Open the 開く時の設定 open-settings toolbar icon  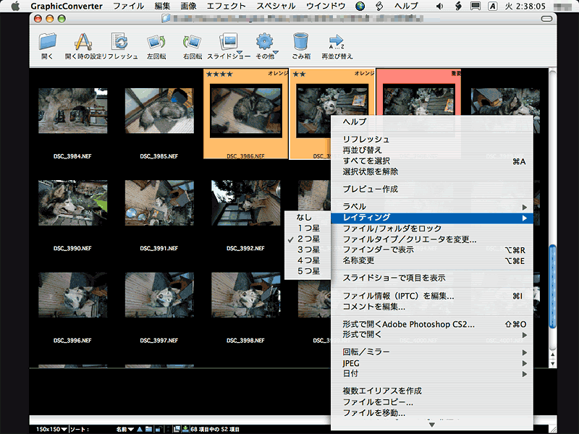84,43
